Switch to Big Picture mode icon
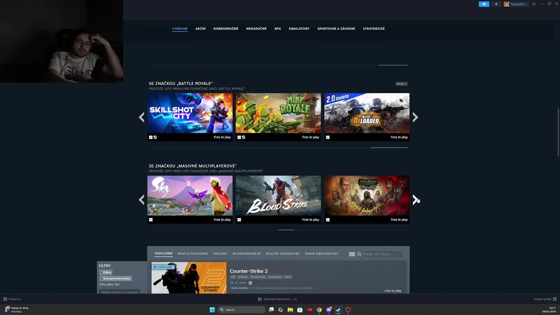 coord(534,4)
